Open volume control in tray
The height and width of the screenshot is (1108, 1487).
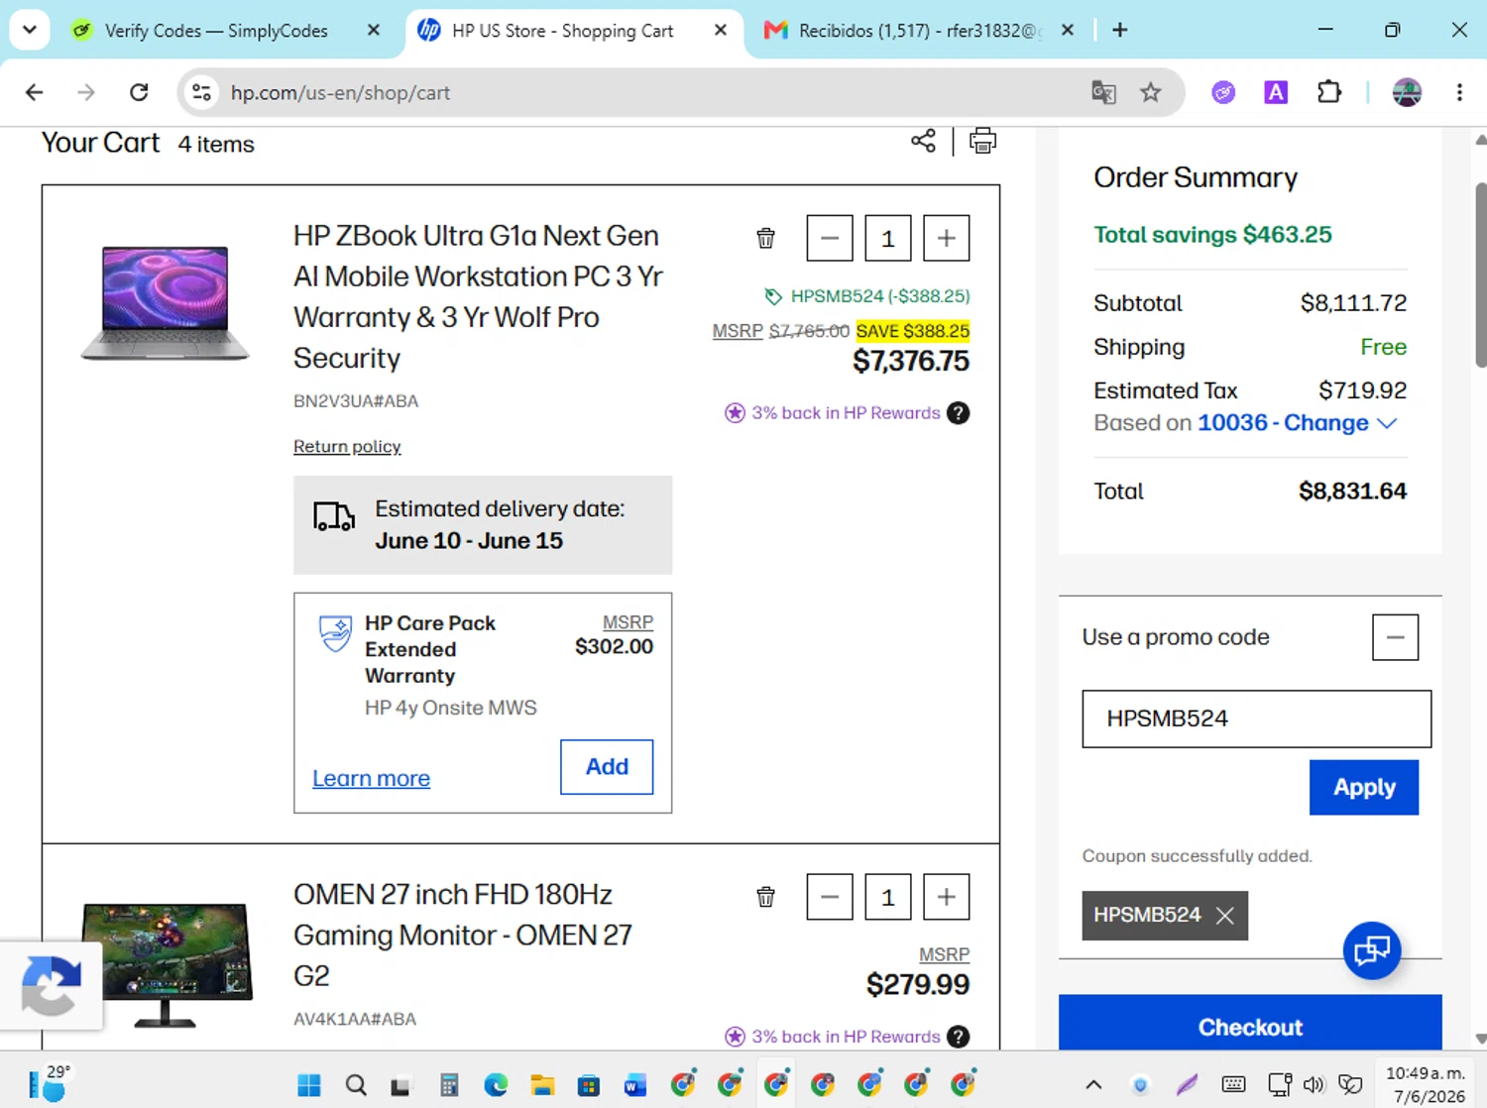(x=1314, y=1084)
